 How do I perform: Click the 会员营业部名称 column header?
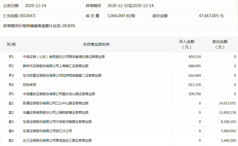coord(96,44)
